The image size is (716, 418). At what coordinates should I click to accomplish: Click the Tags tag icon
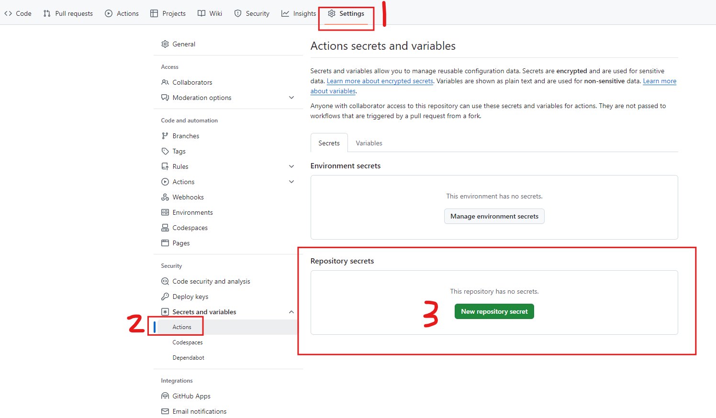tap(165, 151)
